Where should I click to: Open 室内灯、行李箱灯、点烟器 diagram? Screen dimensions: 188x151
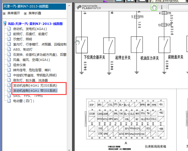pos(40,44)
